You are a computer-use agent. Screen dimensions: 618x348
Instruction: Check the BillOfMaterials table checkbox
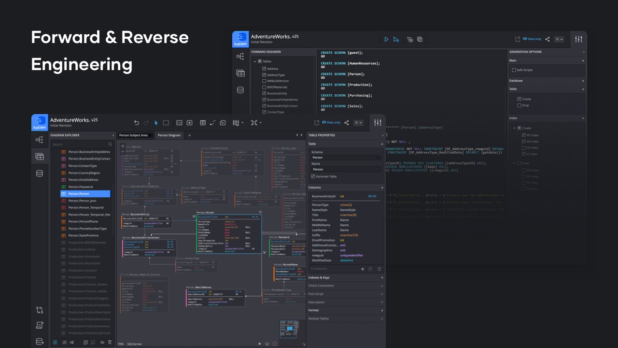[x=264, y=87]
